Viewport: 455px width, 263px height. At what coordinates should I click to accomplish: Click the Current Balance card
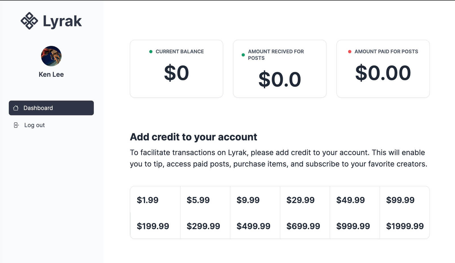tap(176, 69)
